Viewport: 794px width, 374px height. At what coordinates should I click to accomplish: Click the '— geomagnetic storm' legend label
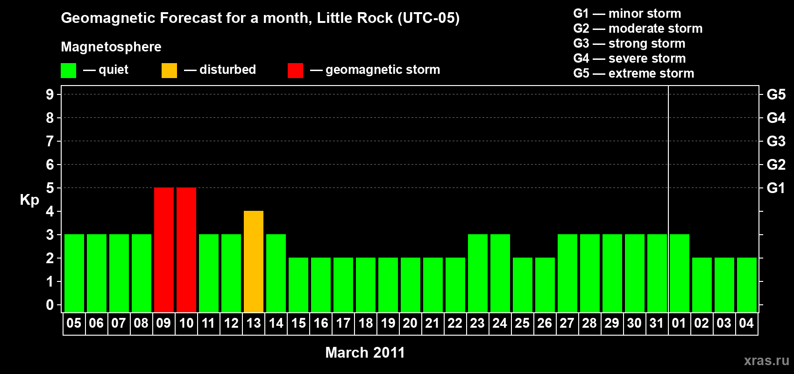tap(375, 70)
